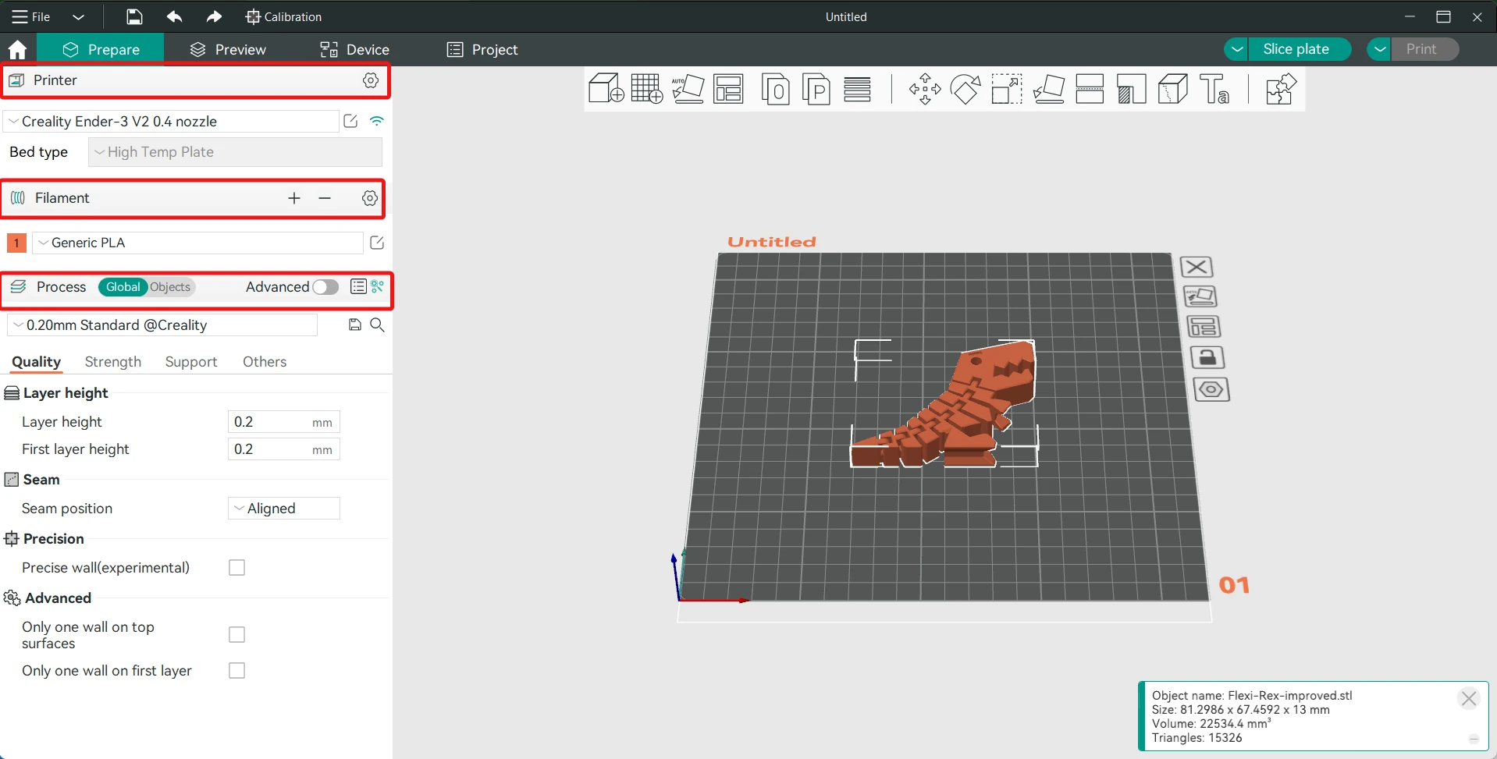Open the Creality Ender-3 V2 printer dropdown
Image resolution: width=1497 pixels, height=759 pixels.
pyautogui.click(x=172, y=122)
